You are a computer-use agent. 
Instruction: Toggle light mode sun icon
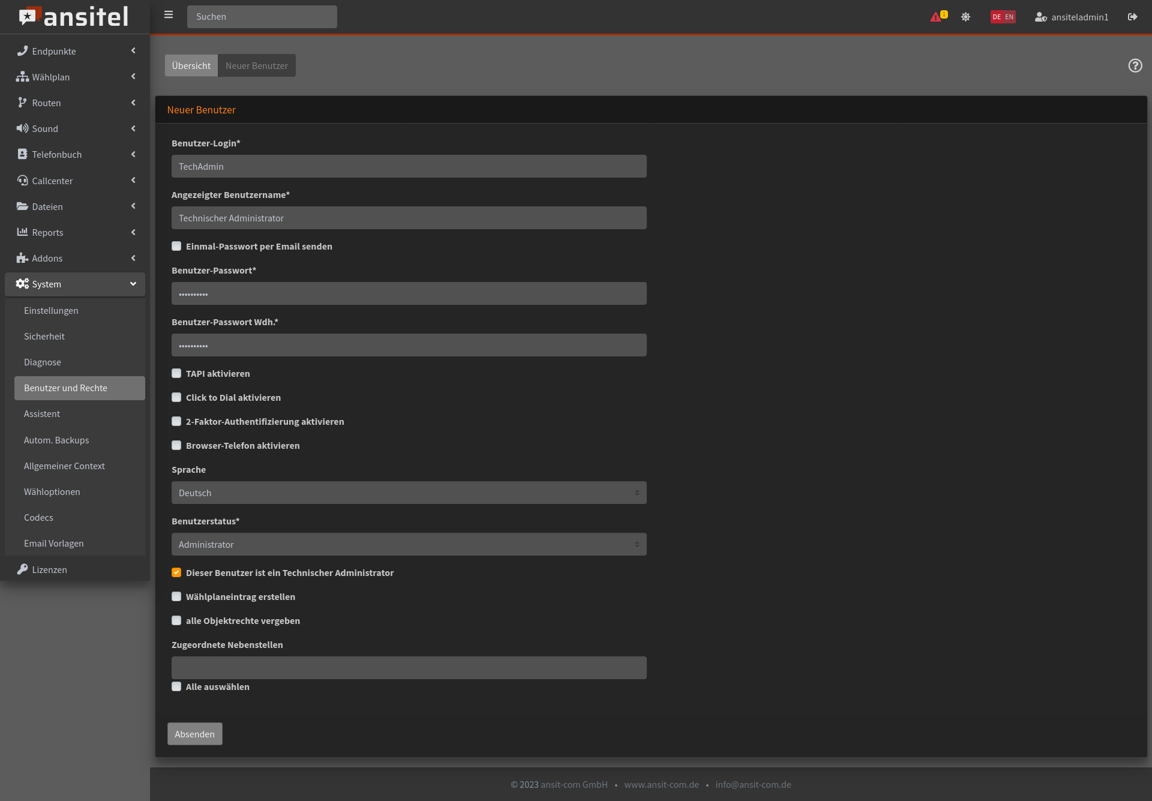965,17
